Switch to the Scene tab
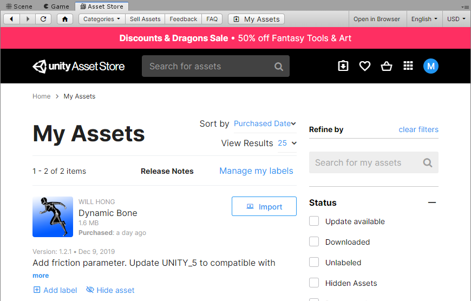The height and width of the screenshot is (301, 471). [19, 6]
